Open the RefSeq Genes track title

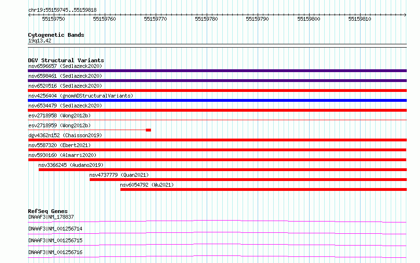(48, 211)
